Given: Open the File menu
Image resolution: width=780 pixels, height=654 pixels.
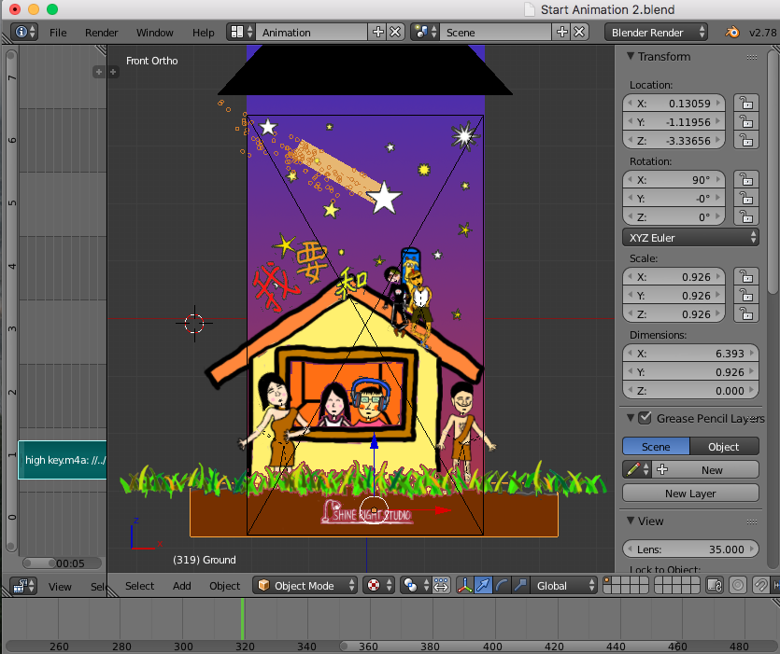Looking at the screenshot, I should pos(58,33).
